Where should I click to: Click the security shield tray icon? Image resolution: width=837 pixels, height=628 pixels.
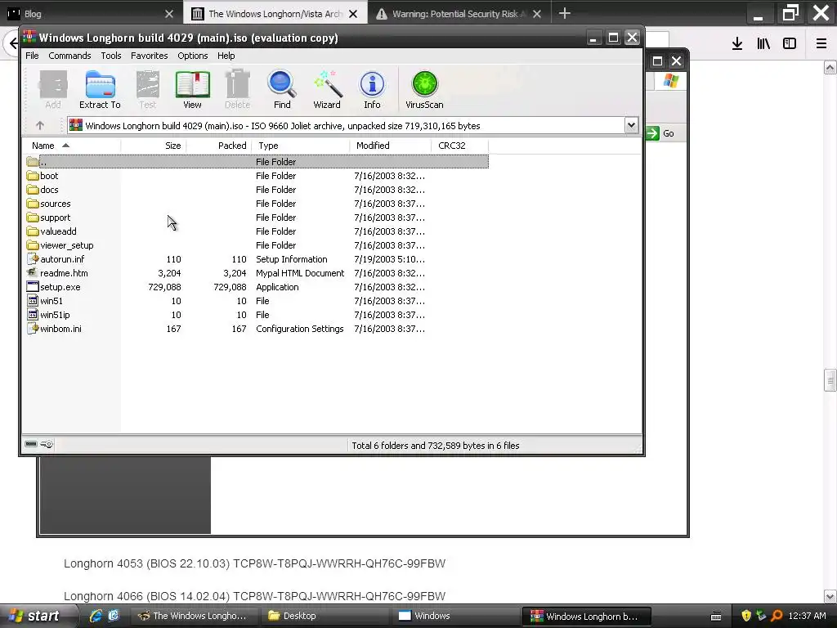tap(746, 616)
